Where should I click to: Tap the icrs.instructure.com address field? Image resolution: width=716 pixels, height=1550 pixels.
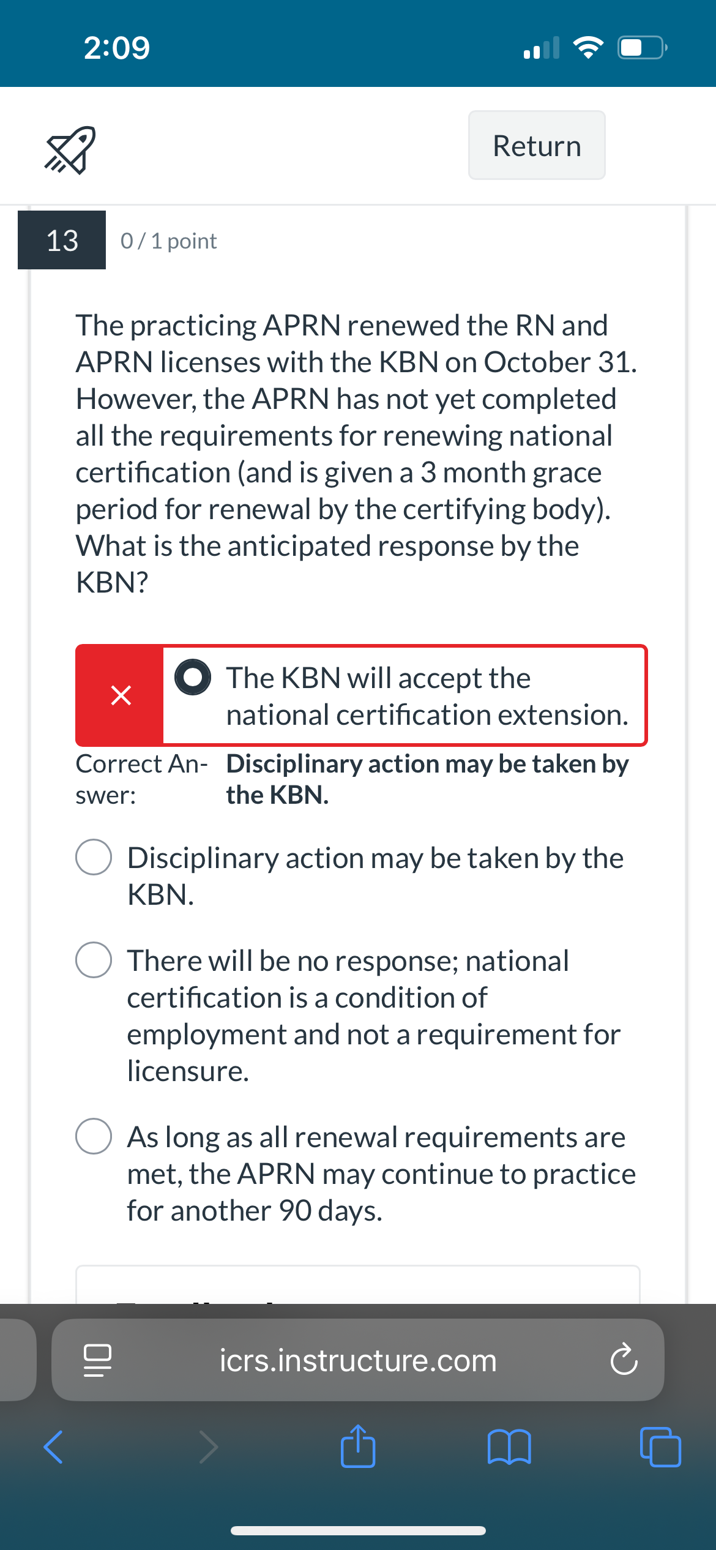tap(358, 1360)
